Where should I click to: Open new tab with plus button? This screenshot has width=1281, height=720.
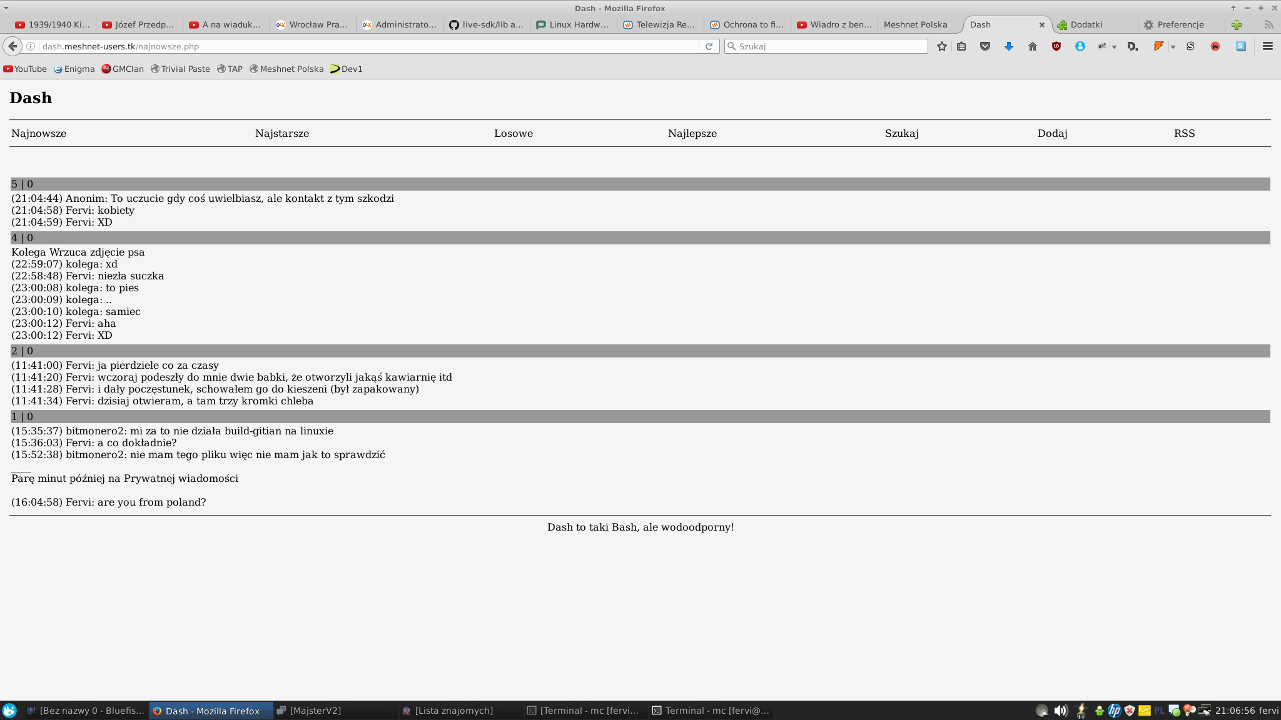pos(1237,24)
